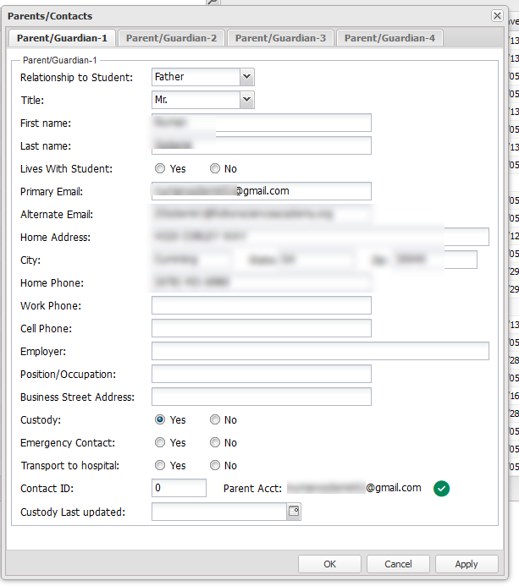Choose Yes for Emergency Contact

(x=160, y=442)
